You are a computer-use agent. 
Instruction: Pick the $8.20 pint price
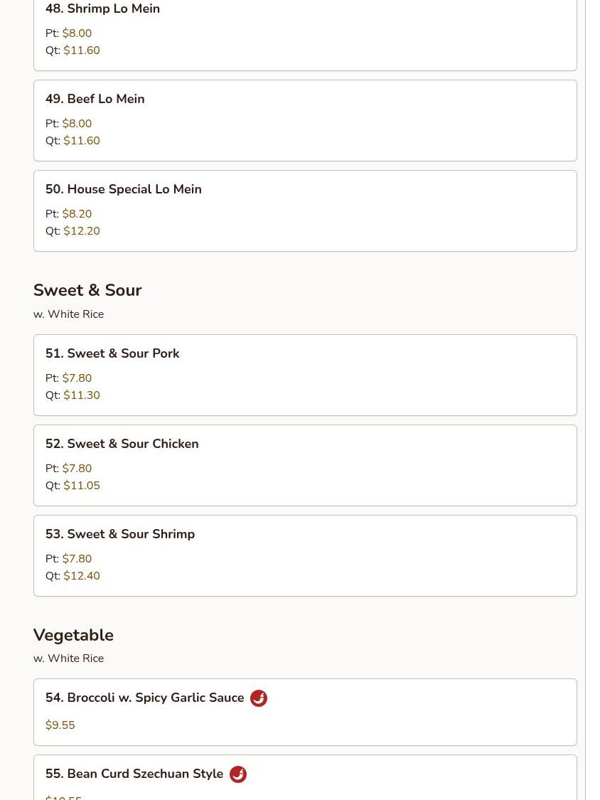tap(77, 214)
